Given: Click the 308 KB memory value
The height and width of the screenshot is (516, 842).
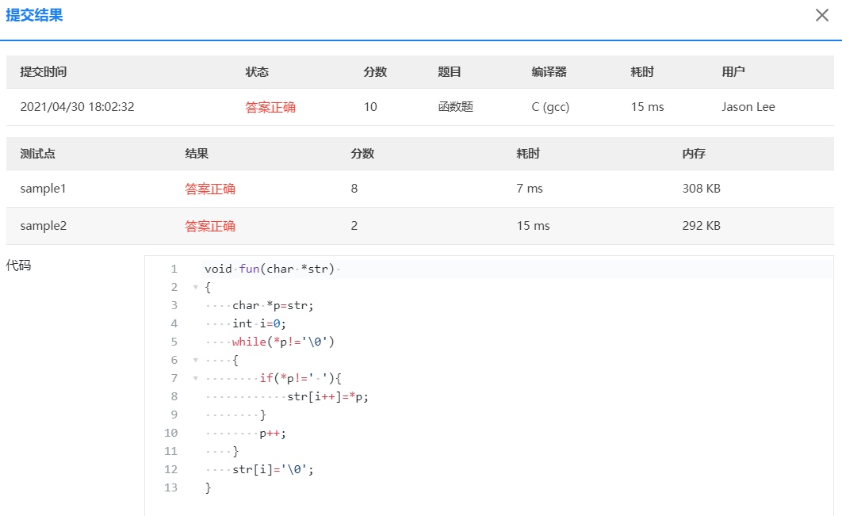Looking at the screenshot, I should click(702, 189).
